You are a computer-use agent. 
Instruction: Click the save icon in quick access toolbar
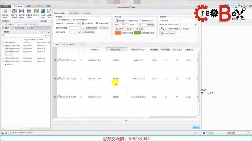click(x=9, y=24)
